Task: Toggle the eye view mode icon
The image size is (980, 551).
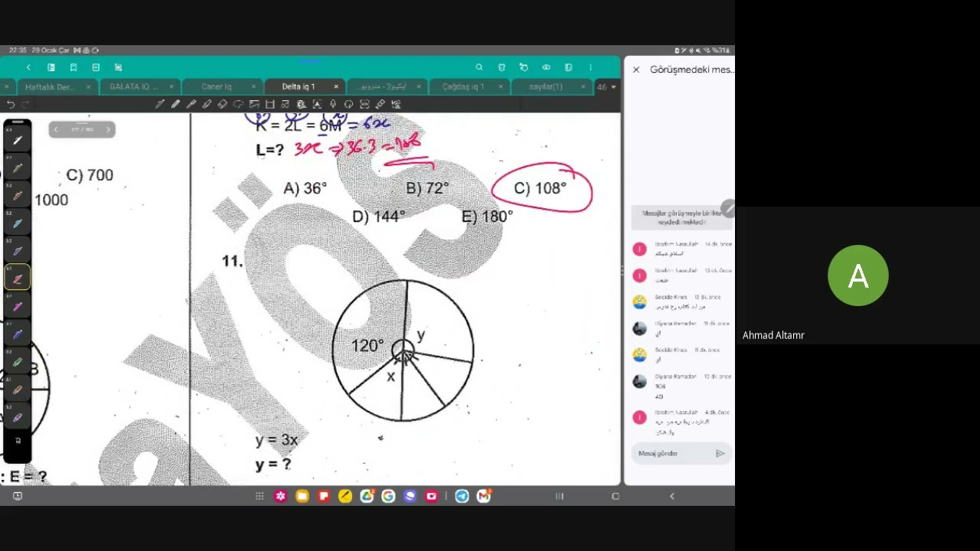Action: click(546, 67)
